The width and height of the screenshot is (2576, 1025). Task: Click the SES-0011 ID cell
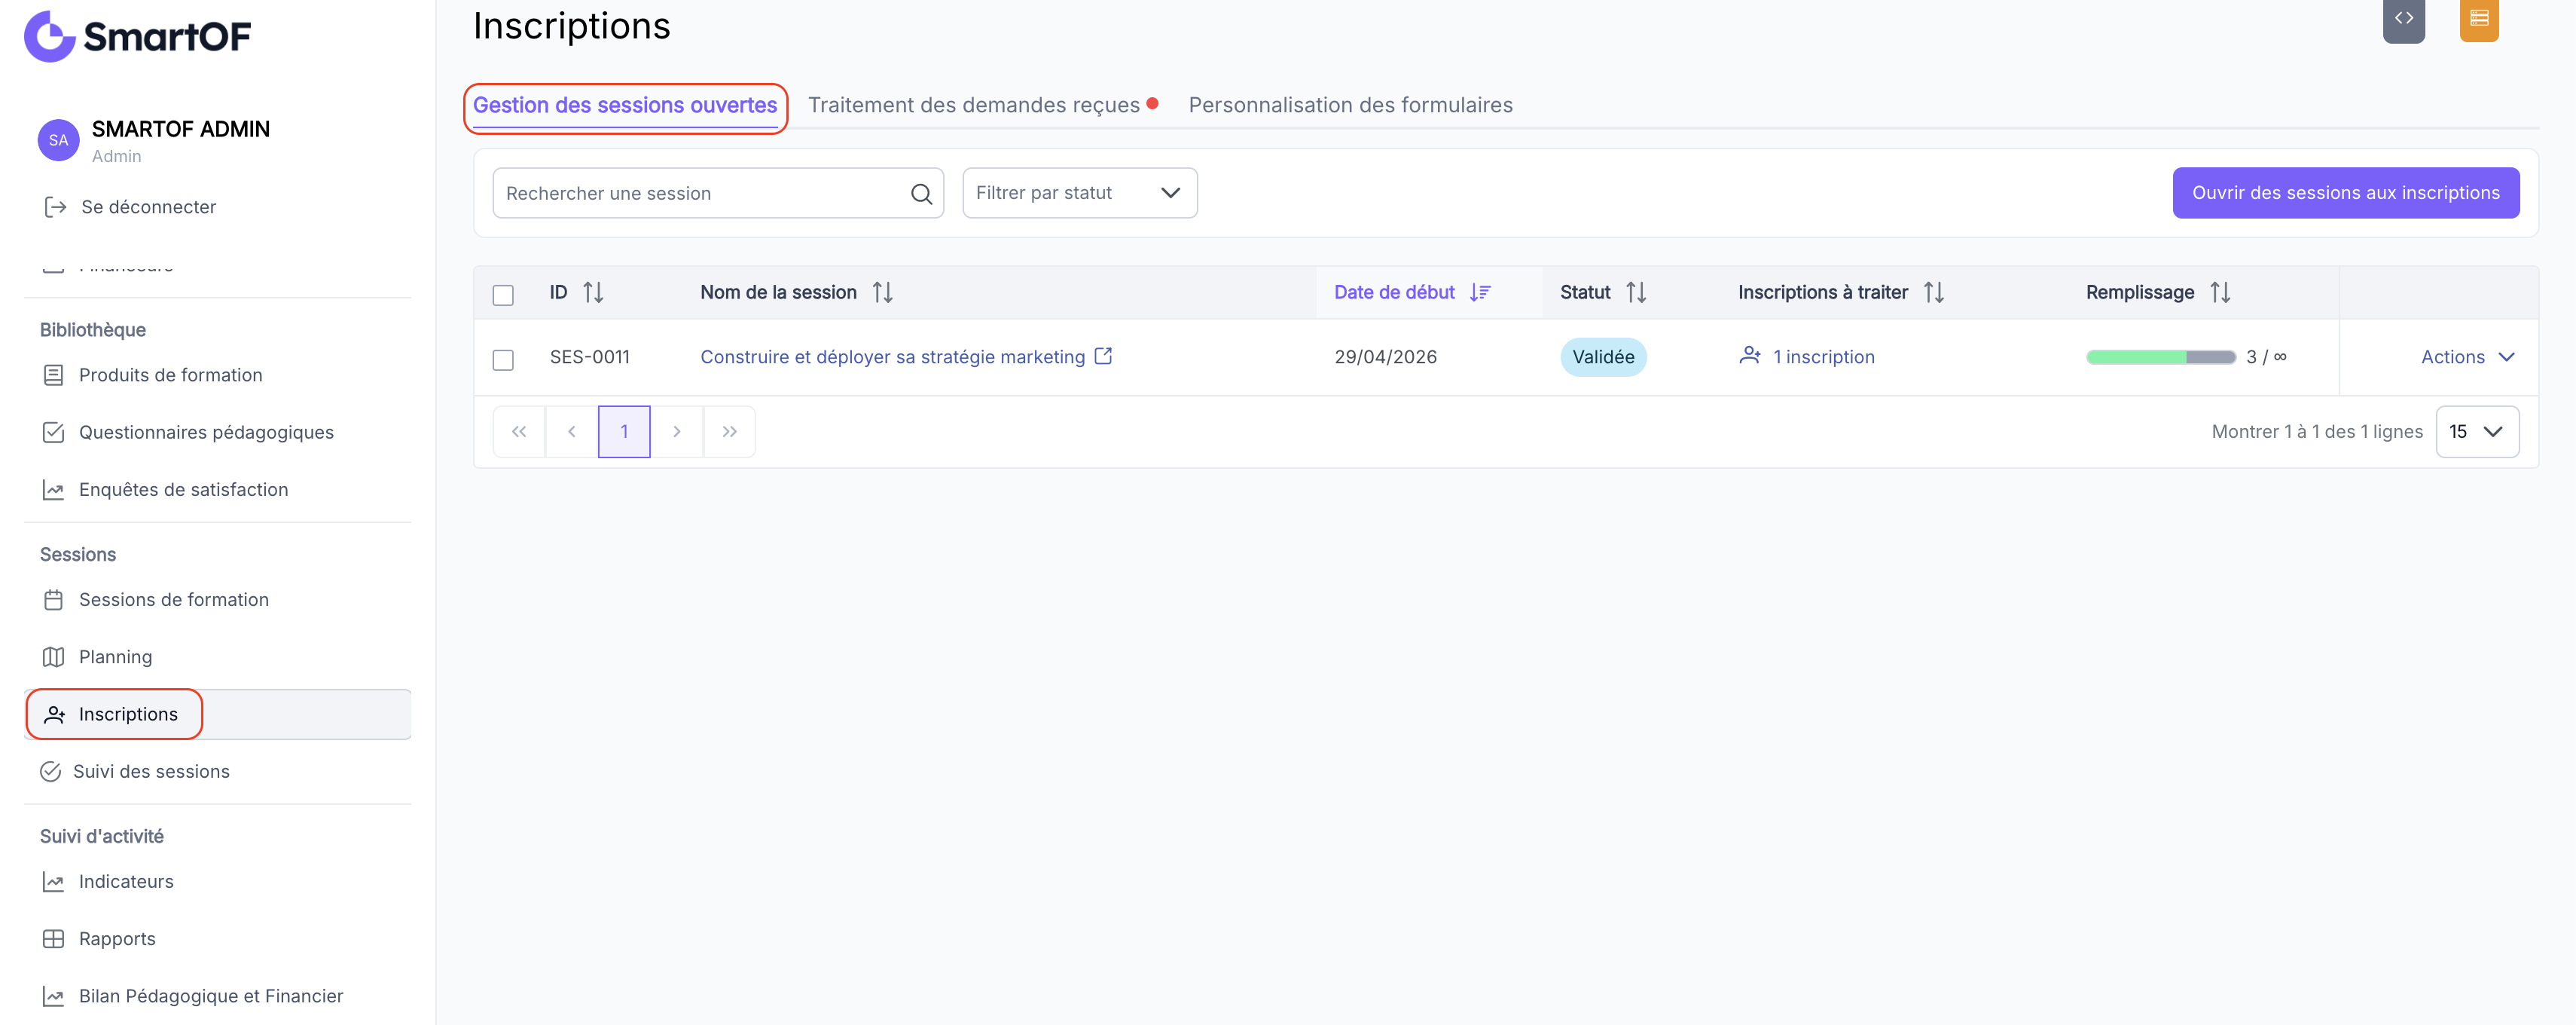click(589, 357)
